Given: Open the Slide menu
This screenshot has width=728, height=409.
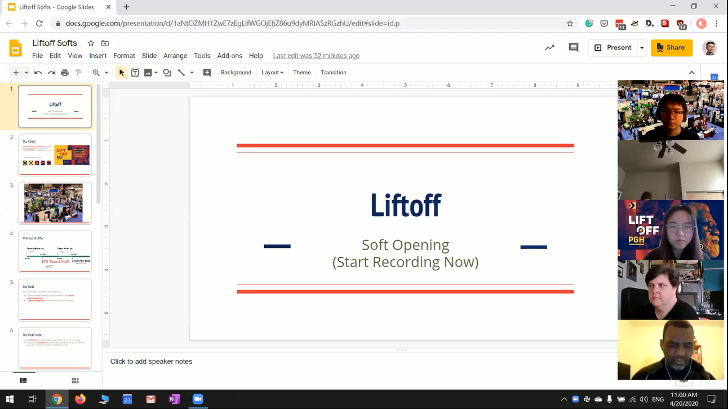Looking at the screenshot, I should [x=149, y=56].
